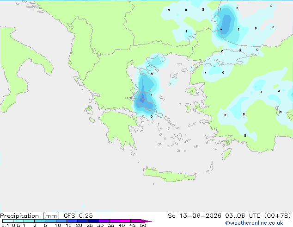Click the purple arrow tip above 50 mm
293x227 pixels.
146,221
